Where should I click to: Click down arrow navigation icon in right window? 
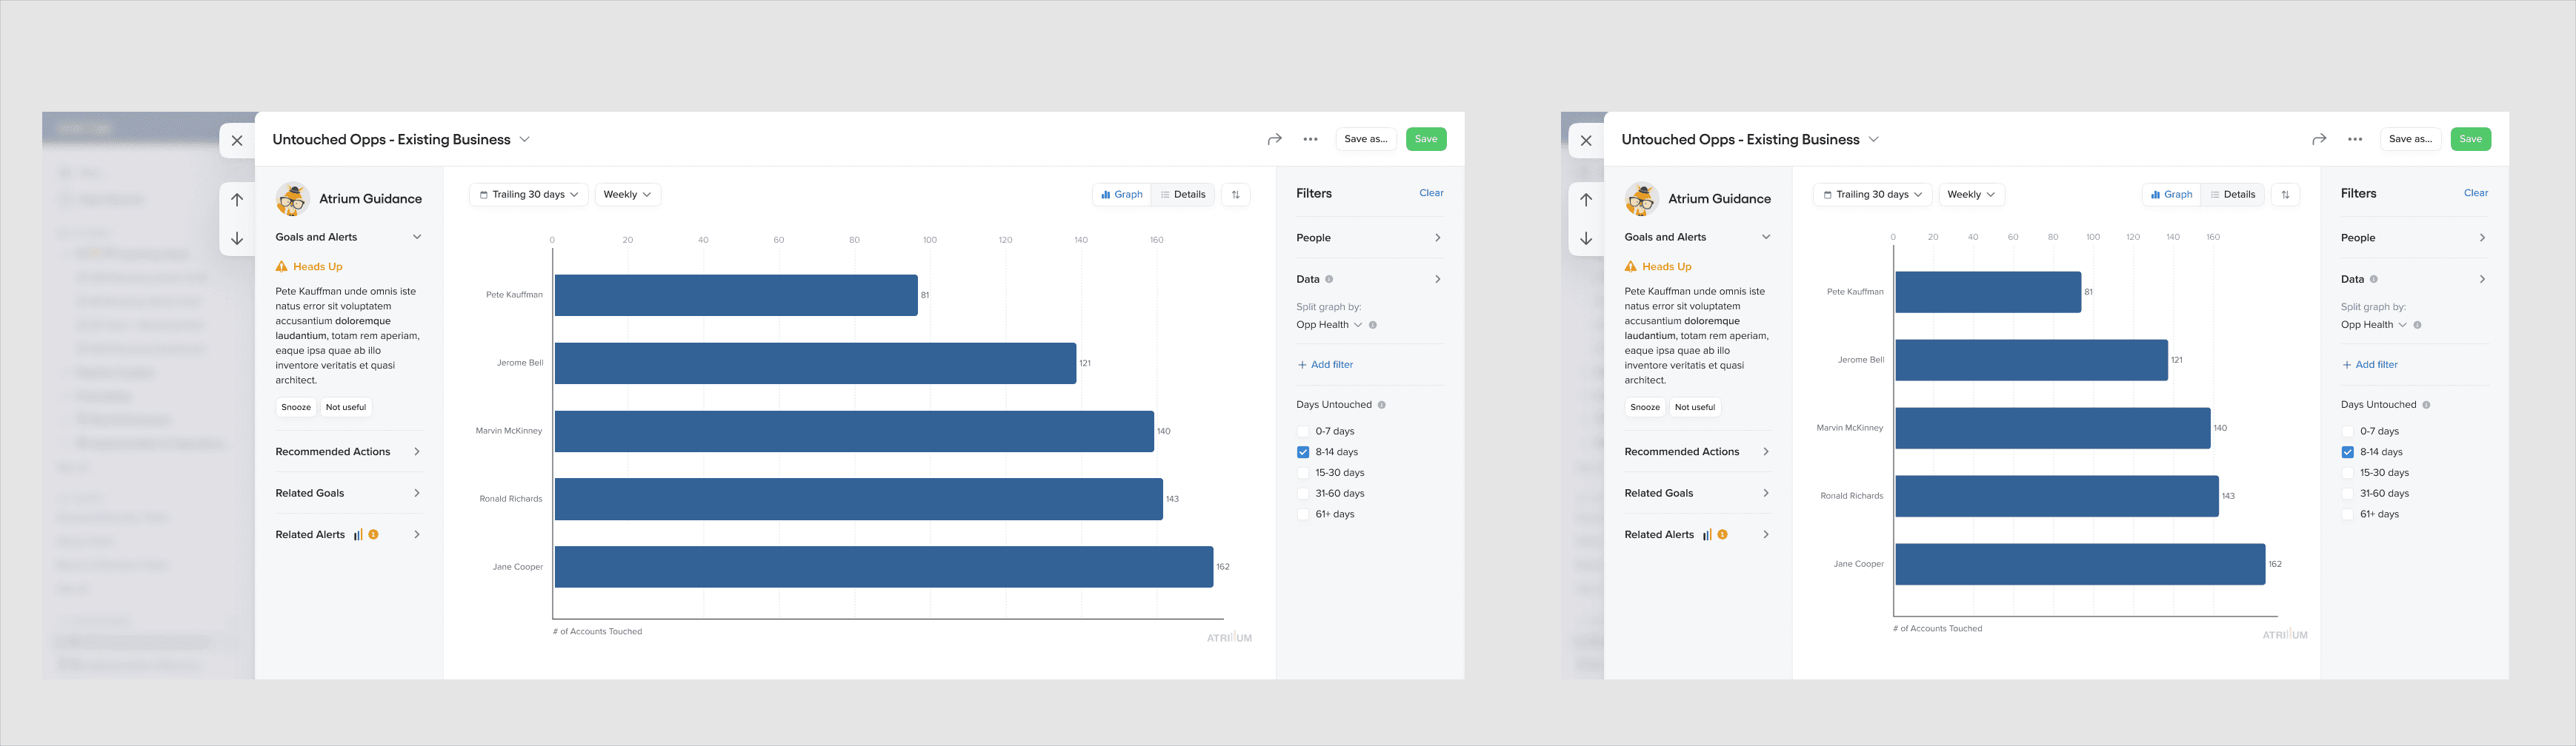(1586, 239)
